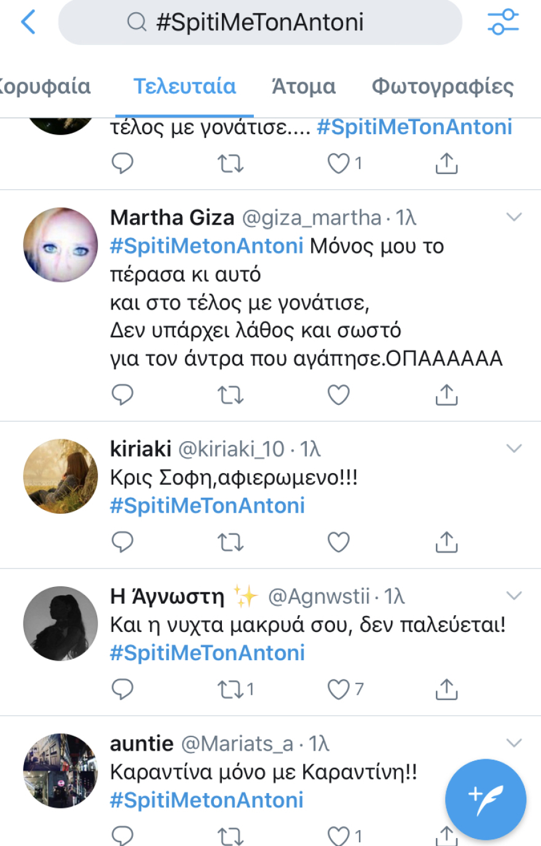The width and height of the screenshot is (541, 846).
Task: Reply to auntie's tweet
Action: [x=122, y=836]
